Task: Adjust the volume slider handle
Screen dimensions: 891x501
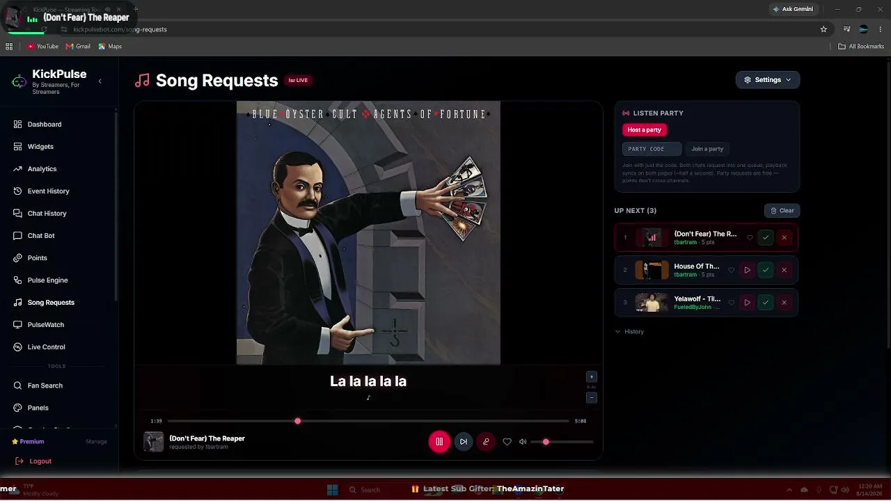Action: pos(546,442)
